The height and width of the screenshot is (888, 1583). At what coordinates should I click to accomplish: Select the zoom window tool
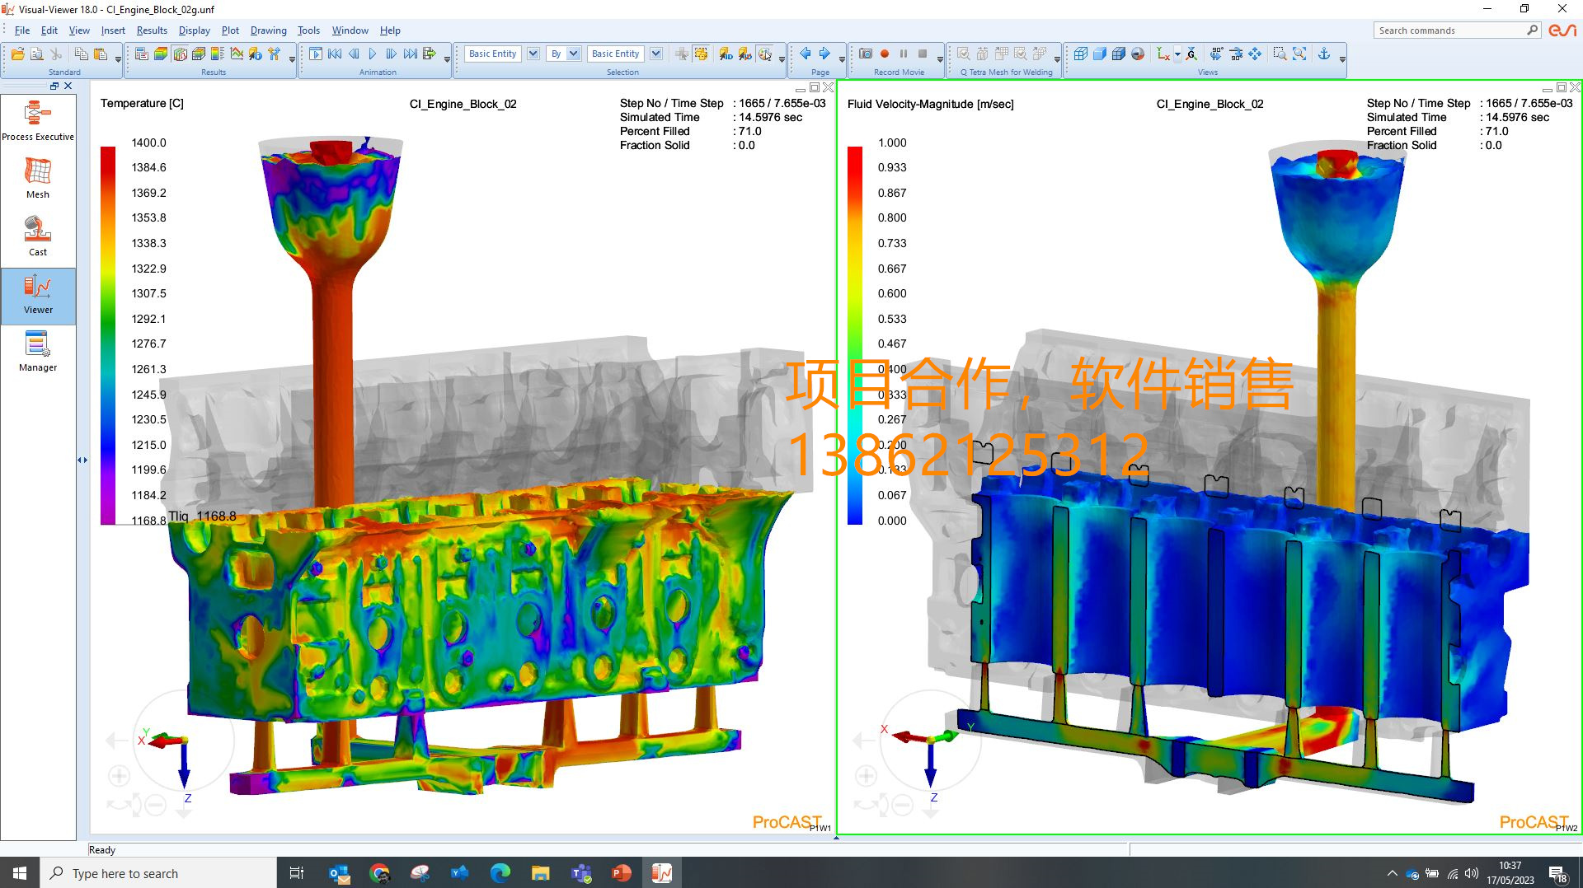(1280, 54)
